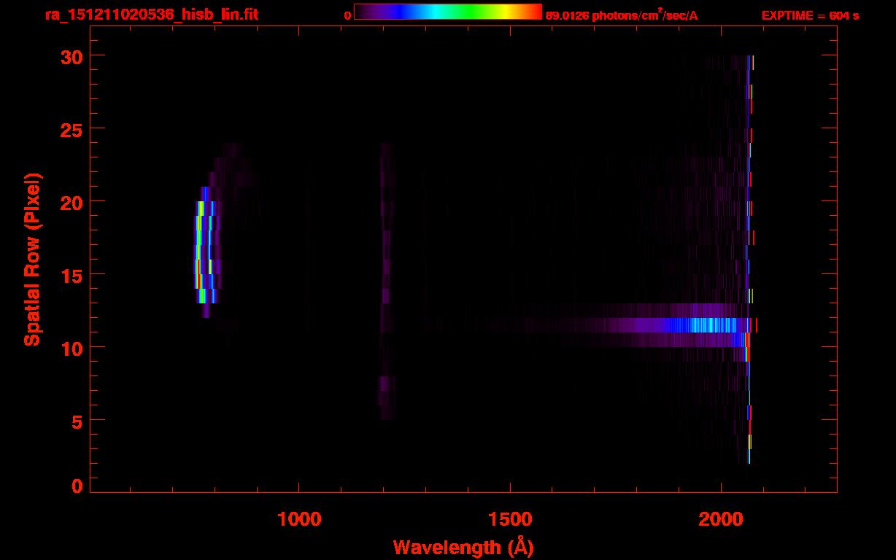Click the rainbow color scale bar
The image size is (896, 560).
[448, 12]
